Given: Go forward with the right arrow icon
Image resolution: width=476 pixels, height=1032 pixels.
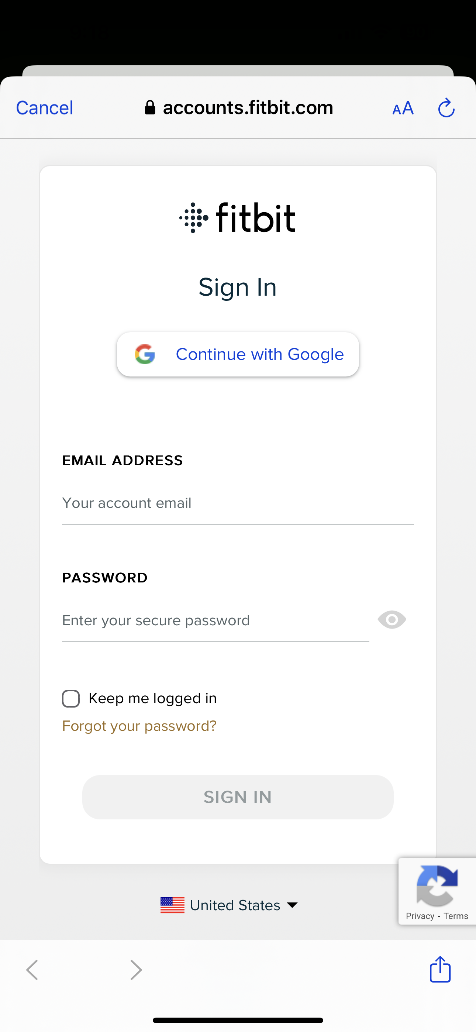Looking at the screenshot, I should (136, 970).
